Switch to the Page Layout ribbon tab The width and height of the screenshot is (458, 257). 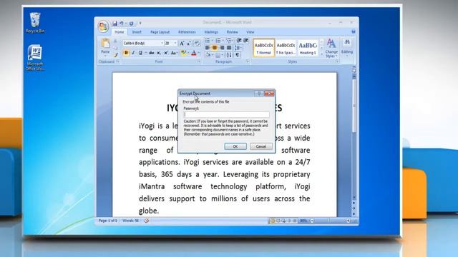point(160,32)
